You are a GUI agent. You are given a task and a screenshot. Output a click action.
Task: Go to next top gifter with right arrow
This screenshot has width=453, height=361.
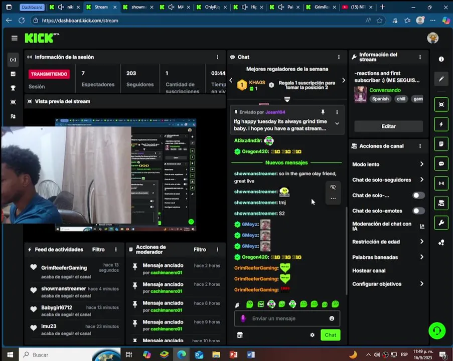pyautogui.click(x=343, y=81)
